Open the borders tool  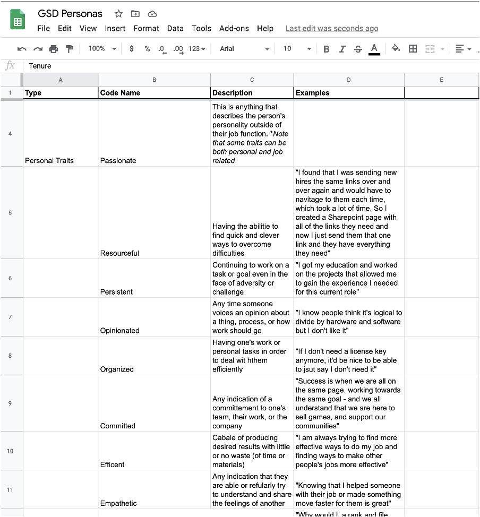(x=413, y=49)
